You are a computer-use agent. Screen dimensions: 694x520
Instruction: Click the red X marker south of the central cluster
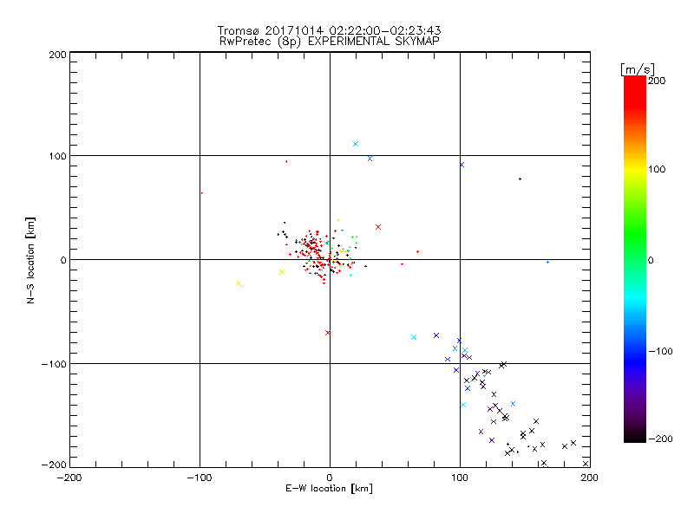pos(328,333)
